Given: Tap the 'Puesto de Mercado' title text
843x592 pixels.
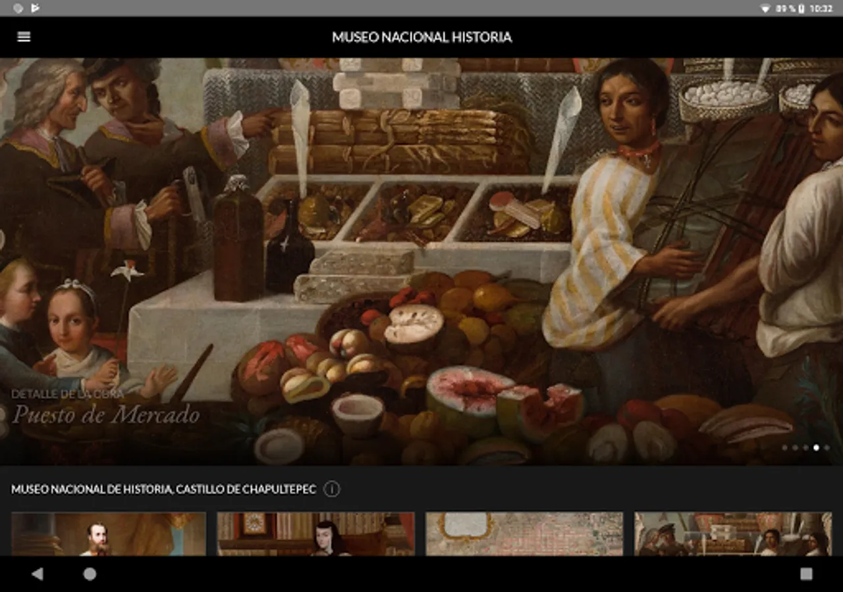Looking at the screenshot, I should click(x=106, y=415).
